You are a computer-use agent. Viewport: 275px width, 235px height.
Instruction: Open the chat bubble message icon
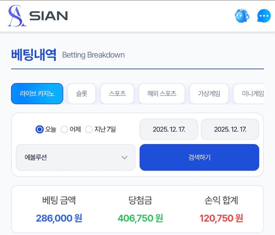[x=264, y=16]
